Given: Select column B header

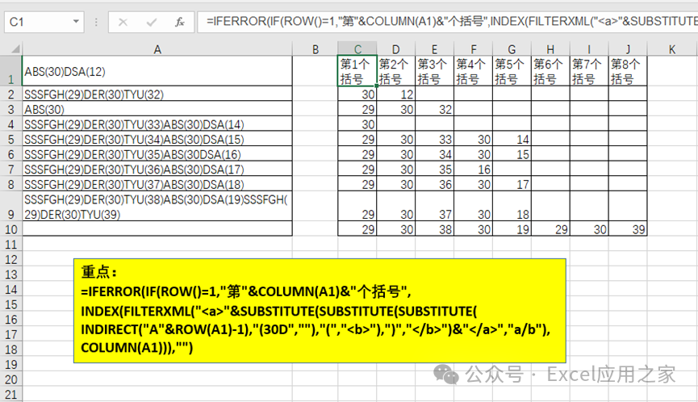Looking at the screenshot, I should tap(316, 49).
